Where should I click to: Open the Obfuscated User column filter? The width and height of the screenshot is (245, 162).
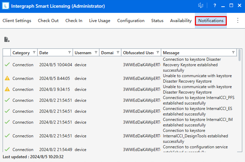point(158,53)
